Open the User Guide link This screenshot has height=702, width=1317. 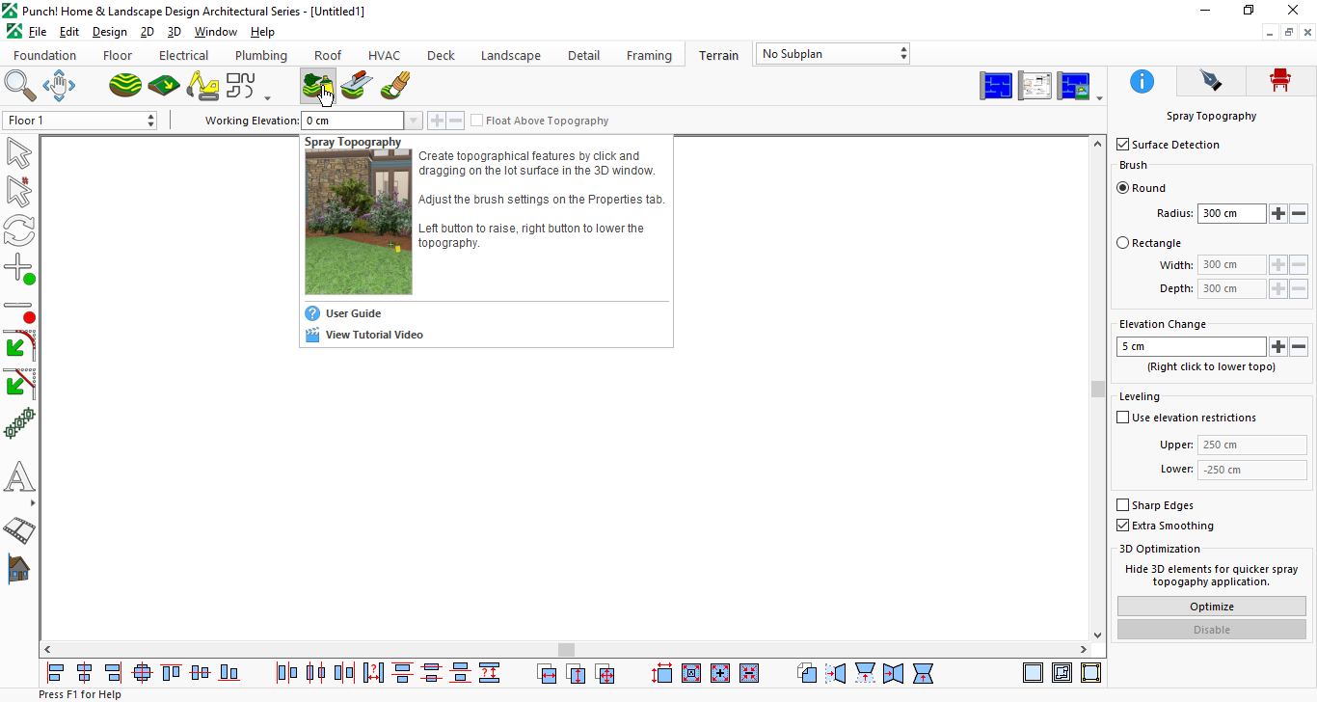pos(353,313)
